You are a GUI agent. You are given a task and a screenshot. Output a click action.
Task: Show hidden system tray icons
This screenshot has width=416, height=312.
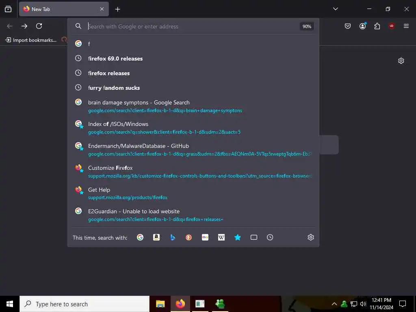(x=334, y=304)
